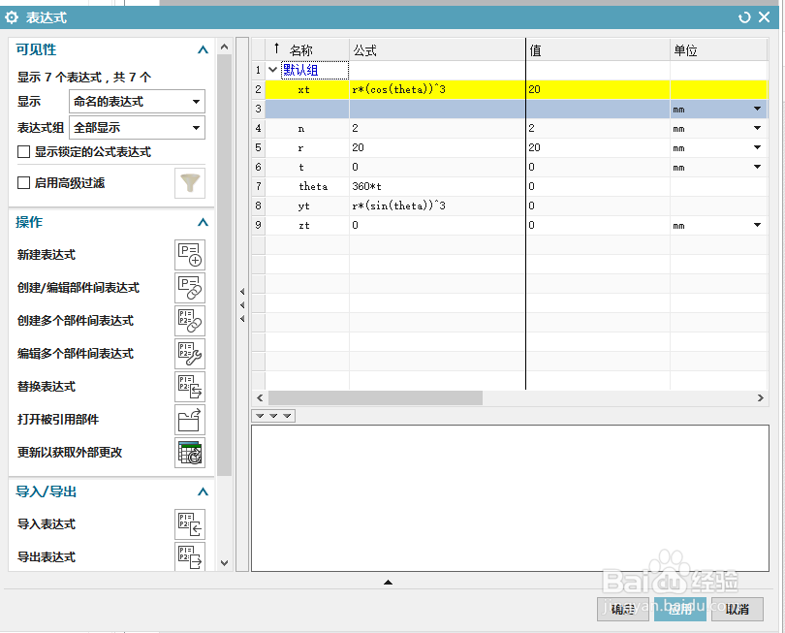Click the 取消 (Cancel) button
Image resolution: width=785 pixels, height=633 pixels.
[737, 609]
